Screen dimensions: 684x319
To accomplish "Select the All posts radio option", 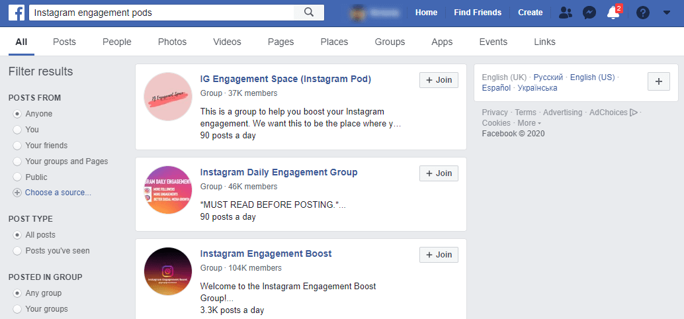I will [17, 235].
